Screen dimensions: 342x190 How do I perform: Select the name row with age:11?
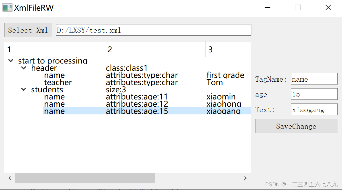coord(147,97)
